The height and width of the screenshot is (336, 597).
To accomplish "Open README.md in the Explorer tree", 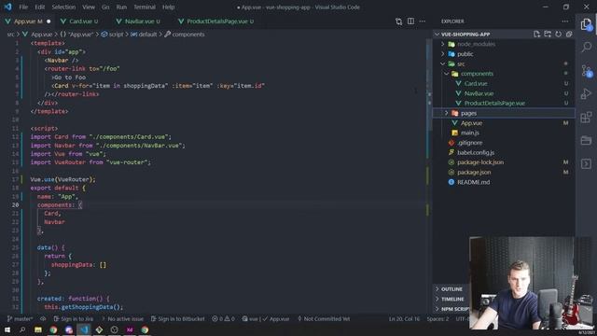I will [473, 182].
